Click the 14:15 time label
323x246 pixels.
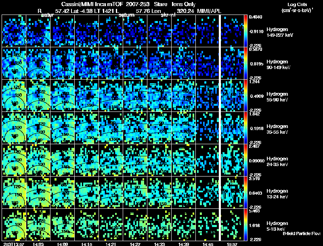[x=86, y=244]
